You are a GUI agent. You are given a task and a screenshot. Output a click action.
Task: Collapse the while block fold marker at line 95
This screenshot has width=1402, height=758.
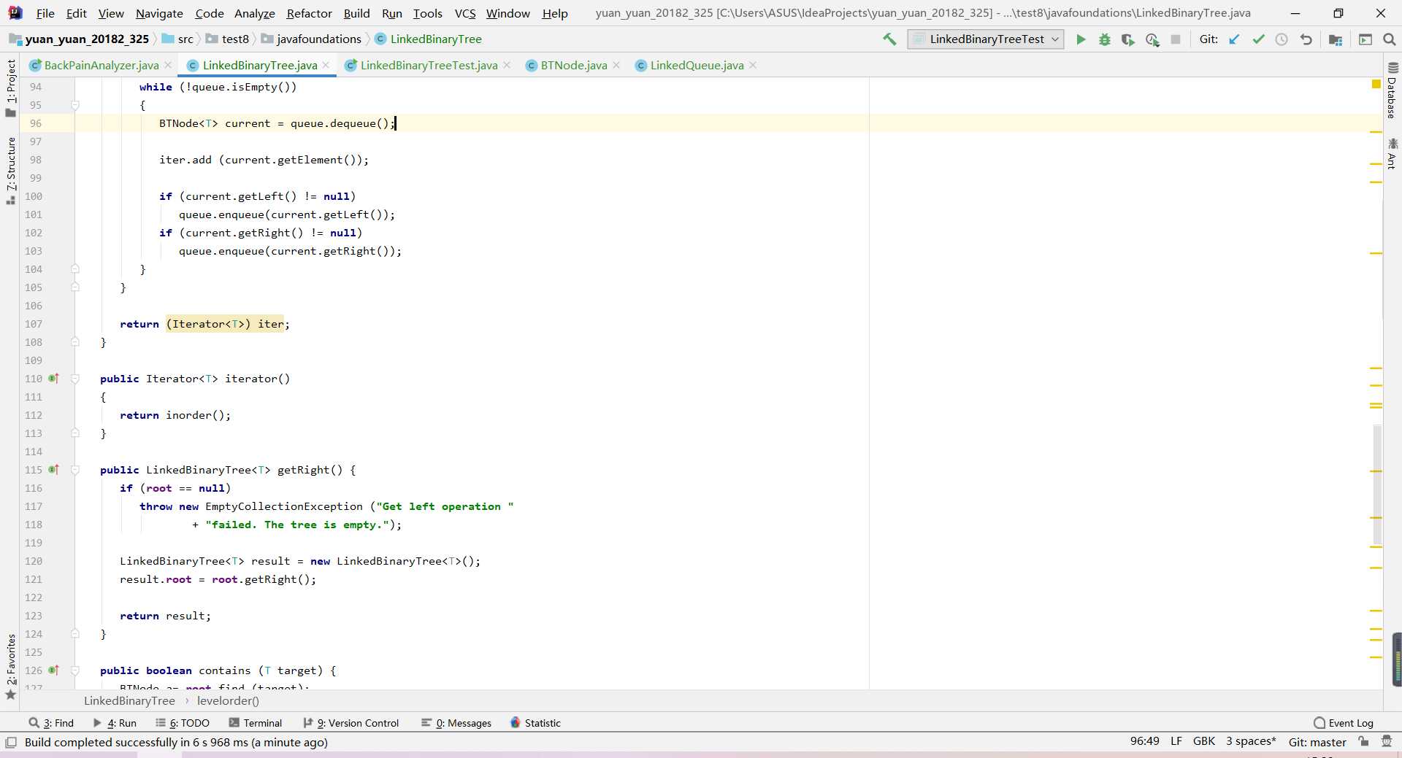(75, 105)
